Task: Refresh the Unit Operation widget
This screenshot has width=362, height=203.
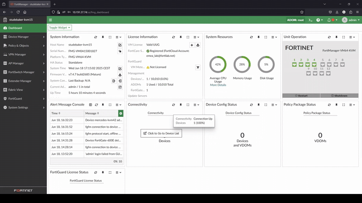Action: (329, 37)
